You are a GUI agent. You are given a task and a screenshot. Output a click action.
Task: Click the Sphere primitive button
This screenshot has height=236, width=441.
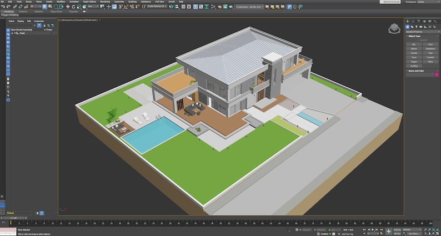414,49
